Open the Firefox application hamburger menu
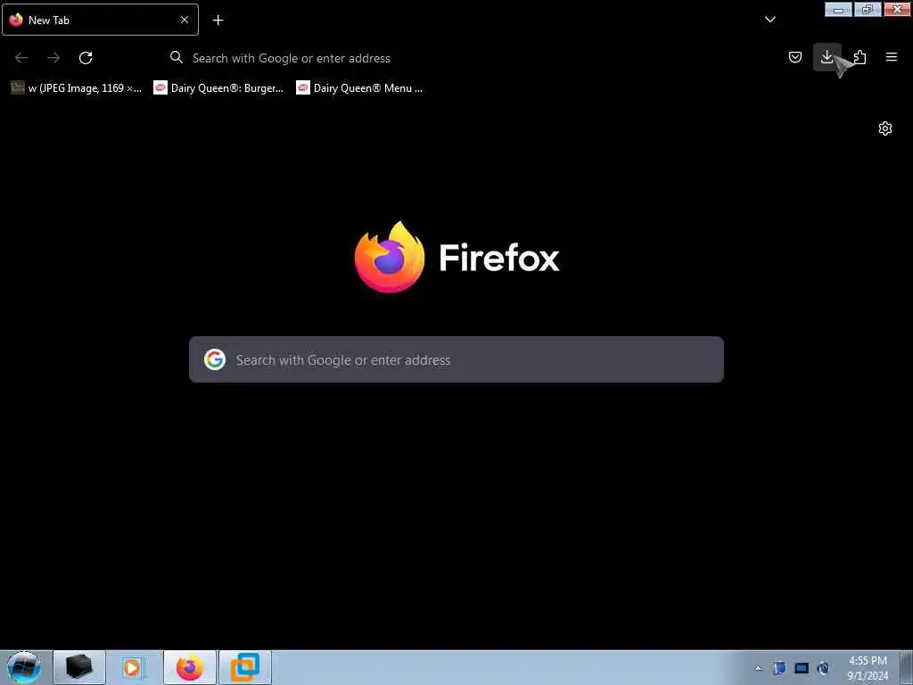Screen dimensions: 913x685 (891, 57)
